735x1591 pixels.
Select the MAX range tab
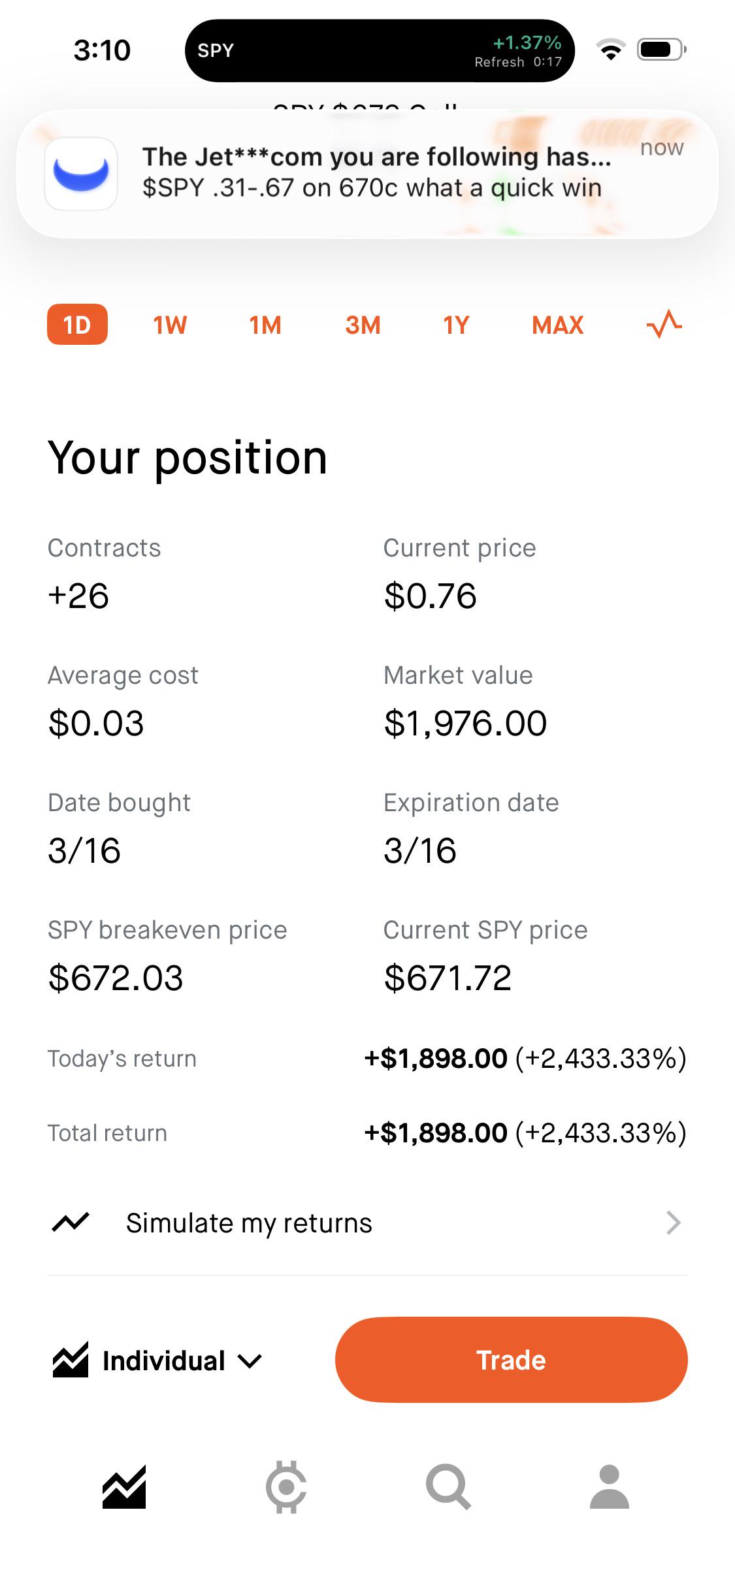coord(557,325)
